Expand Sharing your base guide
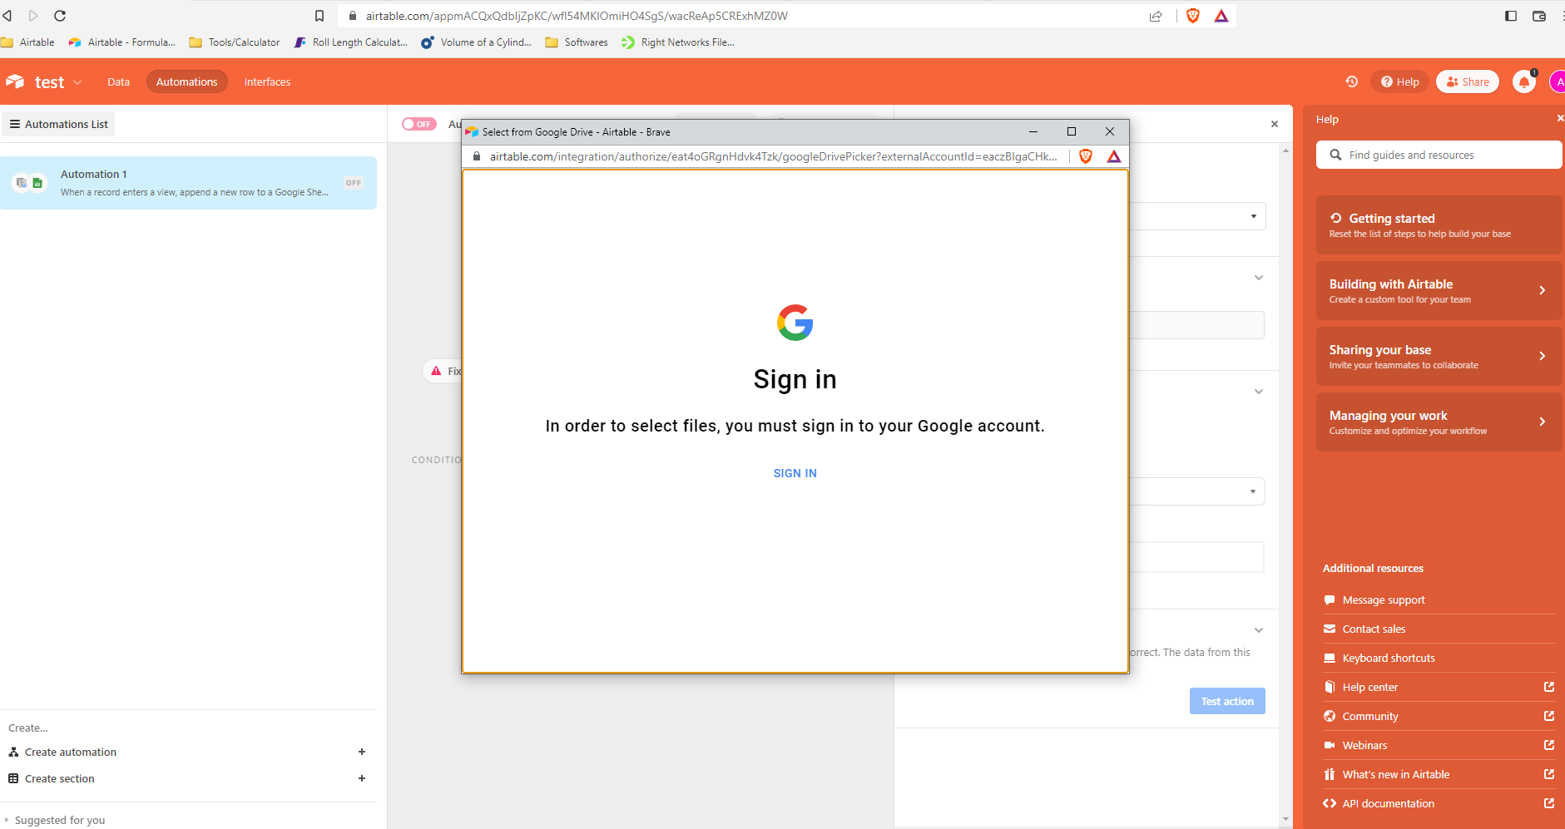The height and width of the screenshot is (829, 1565). (x=1439, y=356)
